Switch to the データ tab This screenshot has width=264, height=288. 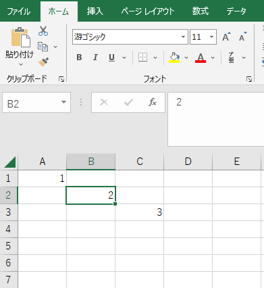tap(236, 11)
